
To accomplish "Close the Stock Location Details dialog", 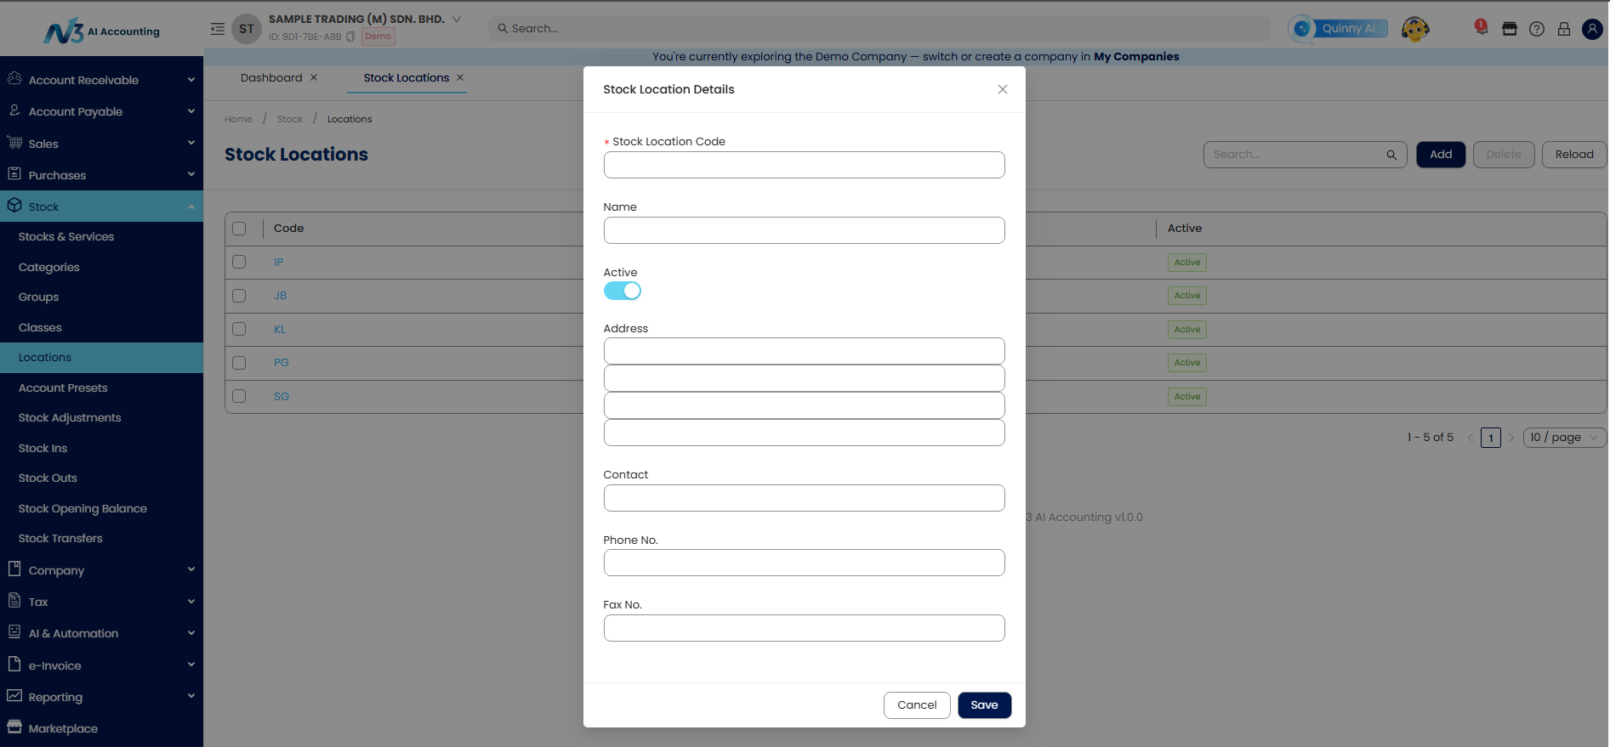I will pyautogui.click(x=1002, y=89).
